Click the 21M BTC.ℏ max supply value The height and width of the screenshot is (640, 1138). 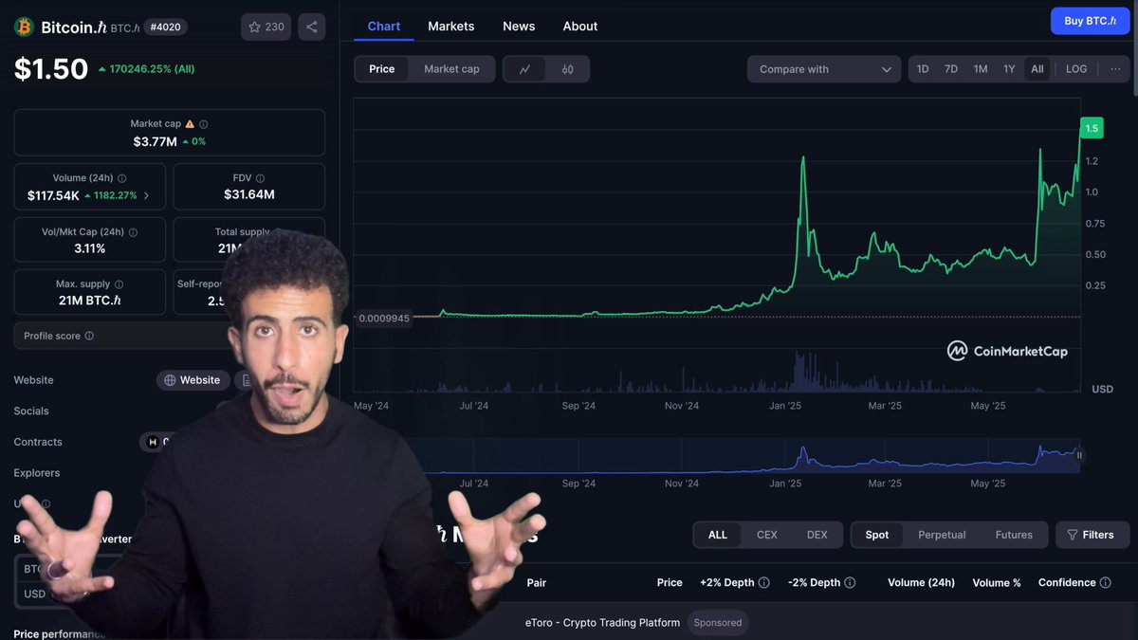point(90,301)
